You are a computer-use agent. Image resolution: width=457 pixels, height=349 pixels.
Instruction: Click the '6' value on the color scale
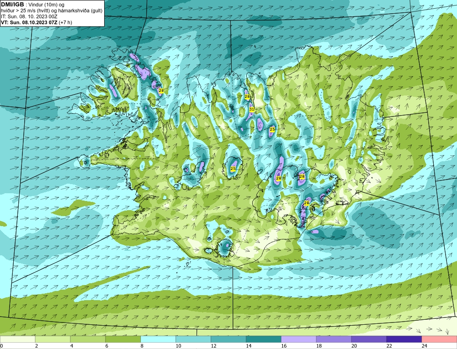coord(106,346)
